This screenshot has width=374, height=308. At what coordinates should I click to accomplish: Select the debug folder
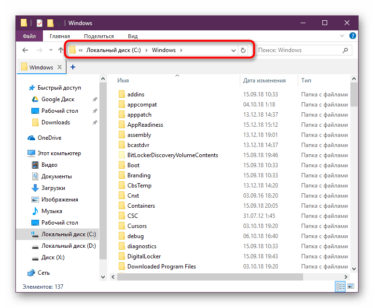pyautogui.click(x=136, y=236)
